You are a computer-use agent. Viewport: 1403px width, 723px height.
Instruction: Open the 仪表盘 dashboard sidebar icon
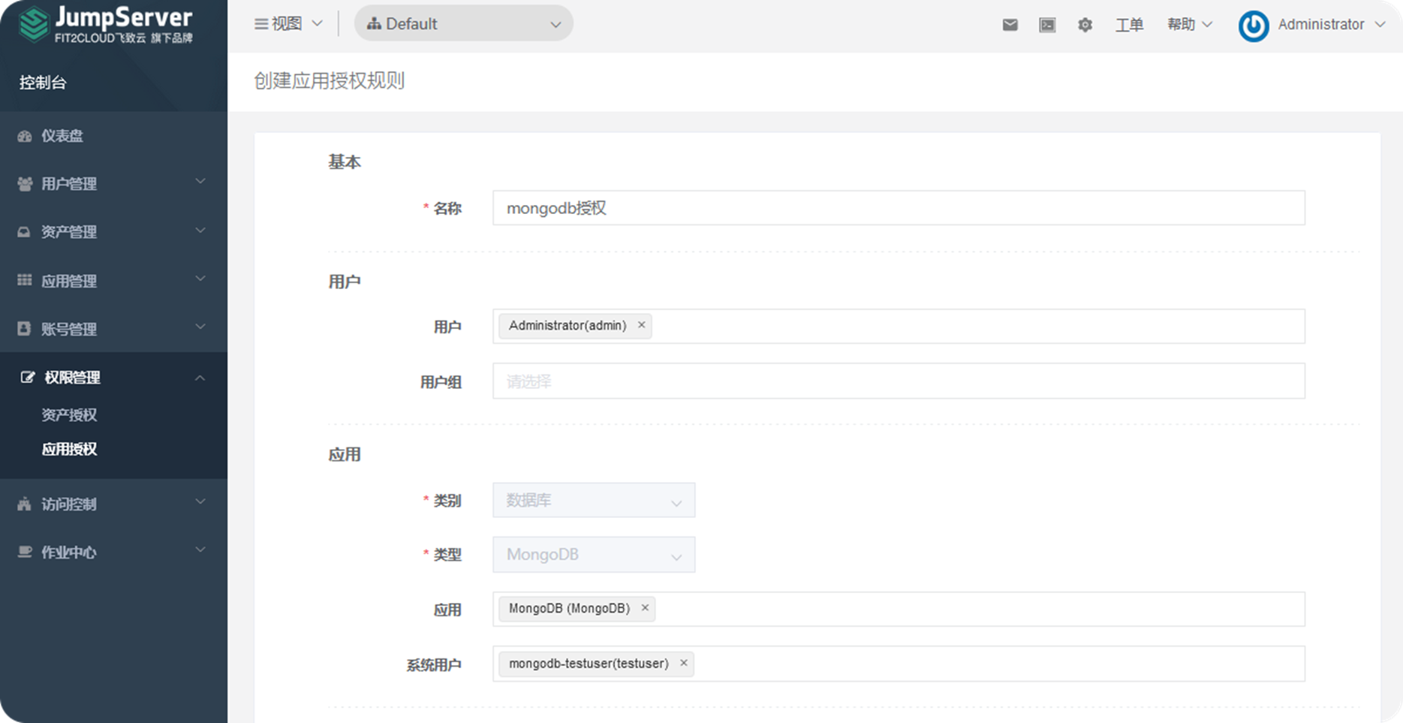point(24,136)
